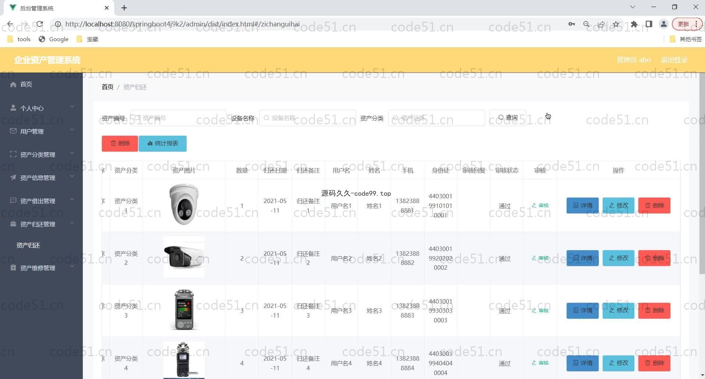
Task: Click the share page icon
Action: [601, 24]
